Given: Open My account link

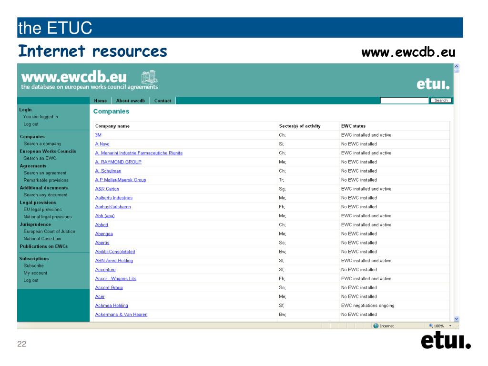Looking at the screenshot, I should (35, 273).
